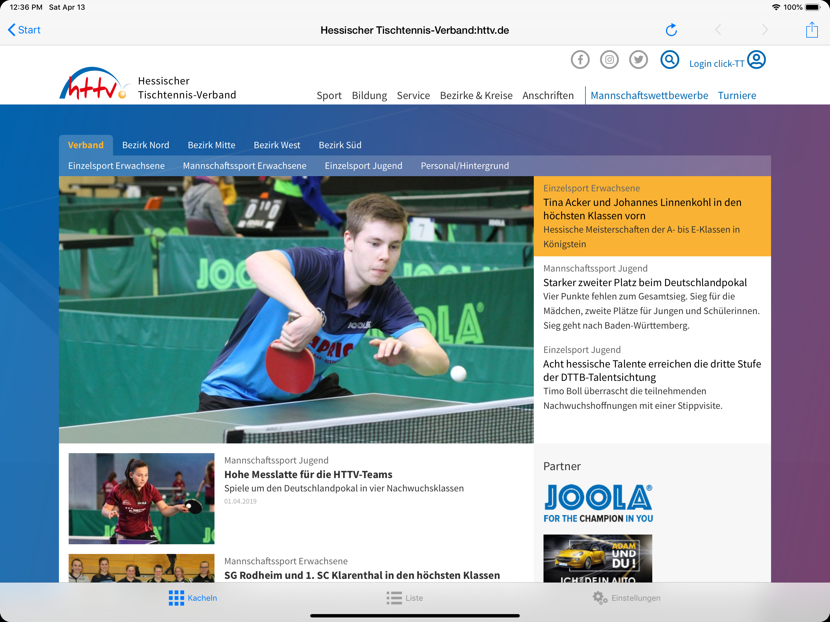Switch to Bezirk Süd tab
Viewport: 830px width, 622px height.
[340, 145]
